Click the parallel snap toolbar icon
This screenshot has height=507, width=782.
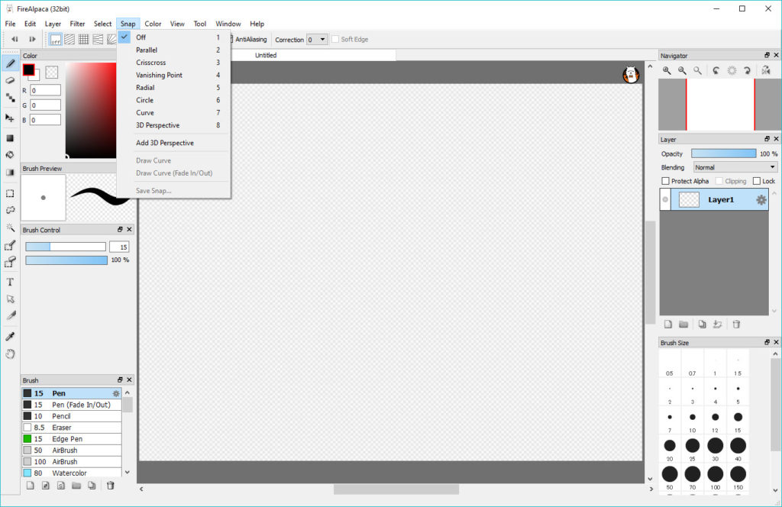point(69,40)
